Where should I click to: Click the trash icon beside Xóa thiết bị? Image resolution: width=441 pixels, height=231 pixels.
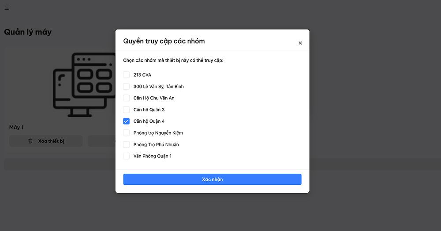[x=30, y=141]
